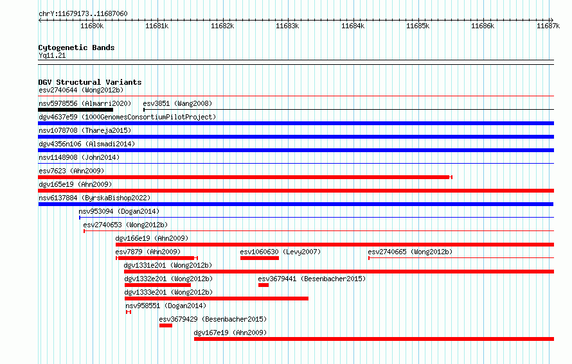Open dgv1332e201 (Wong2012b) variant label
This screenshot has width=572, height=364.
tap(168, 279)
